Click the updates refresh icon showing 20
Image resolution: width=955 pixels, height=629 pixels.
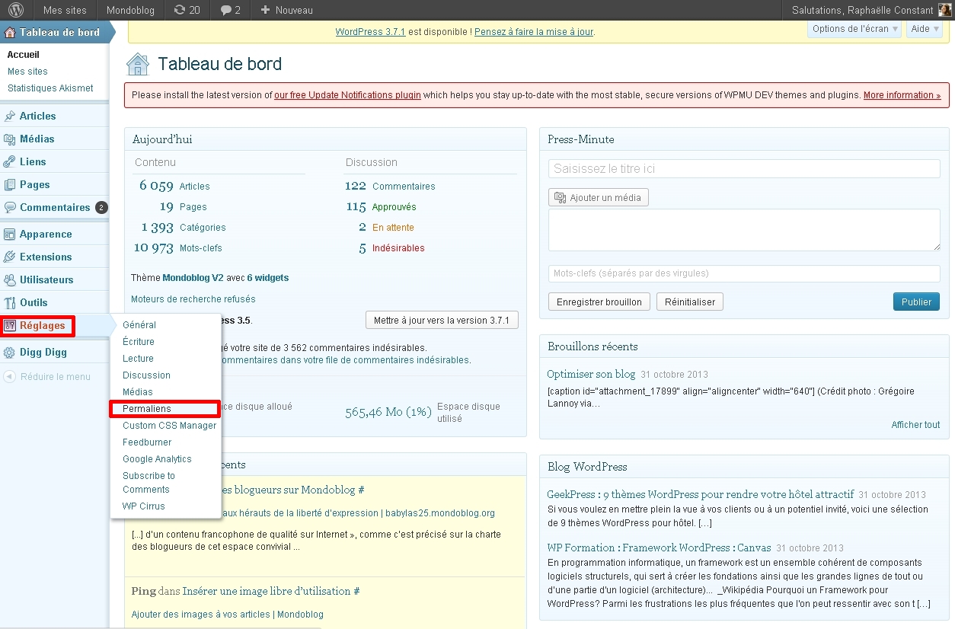tap(180, 10)
